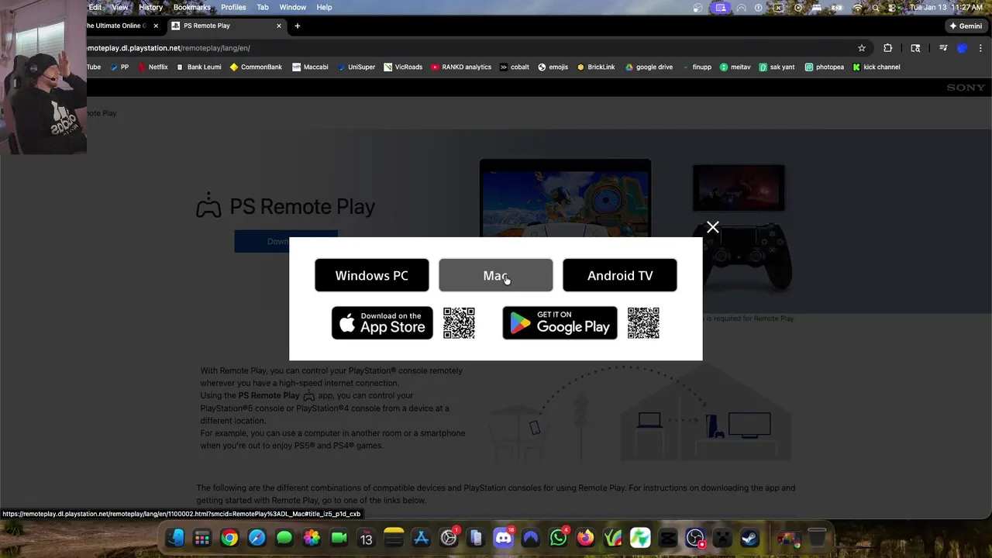Open the History menu

click(x=150, y=7)
